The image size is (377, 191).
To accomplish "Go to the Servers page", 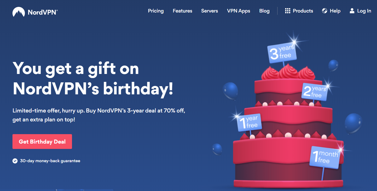I will tap(209, 11).
